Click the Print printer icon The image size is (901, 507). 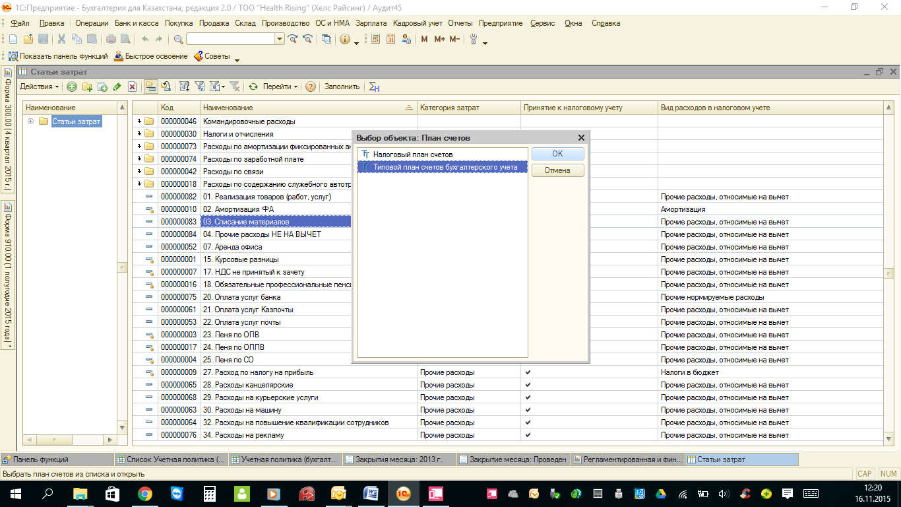[x=111, y=40]
